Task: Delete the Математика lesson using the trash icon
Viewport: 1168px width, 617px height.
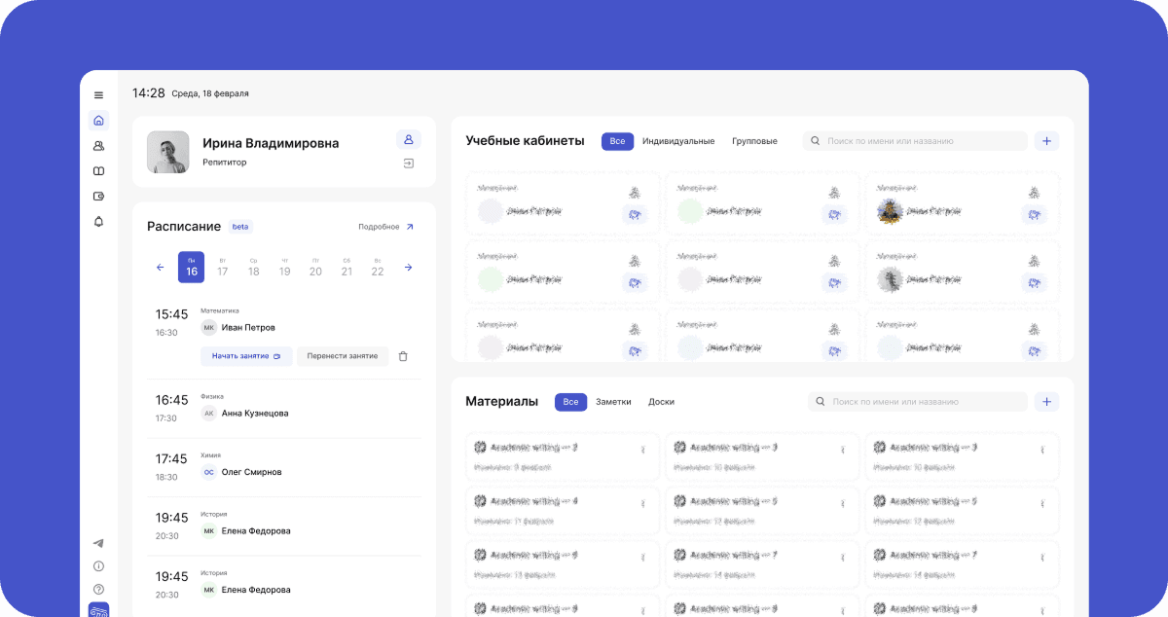Action: pyautogui.click(x=403, y=356)
